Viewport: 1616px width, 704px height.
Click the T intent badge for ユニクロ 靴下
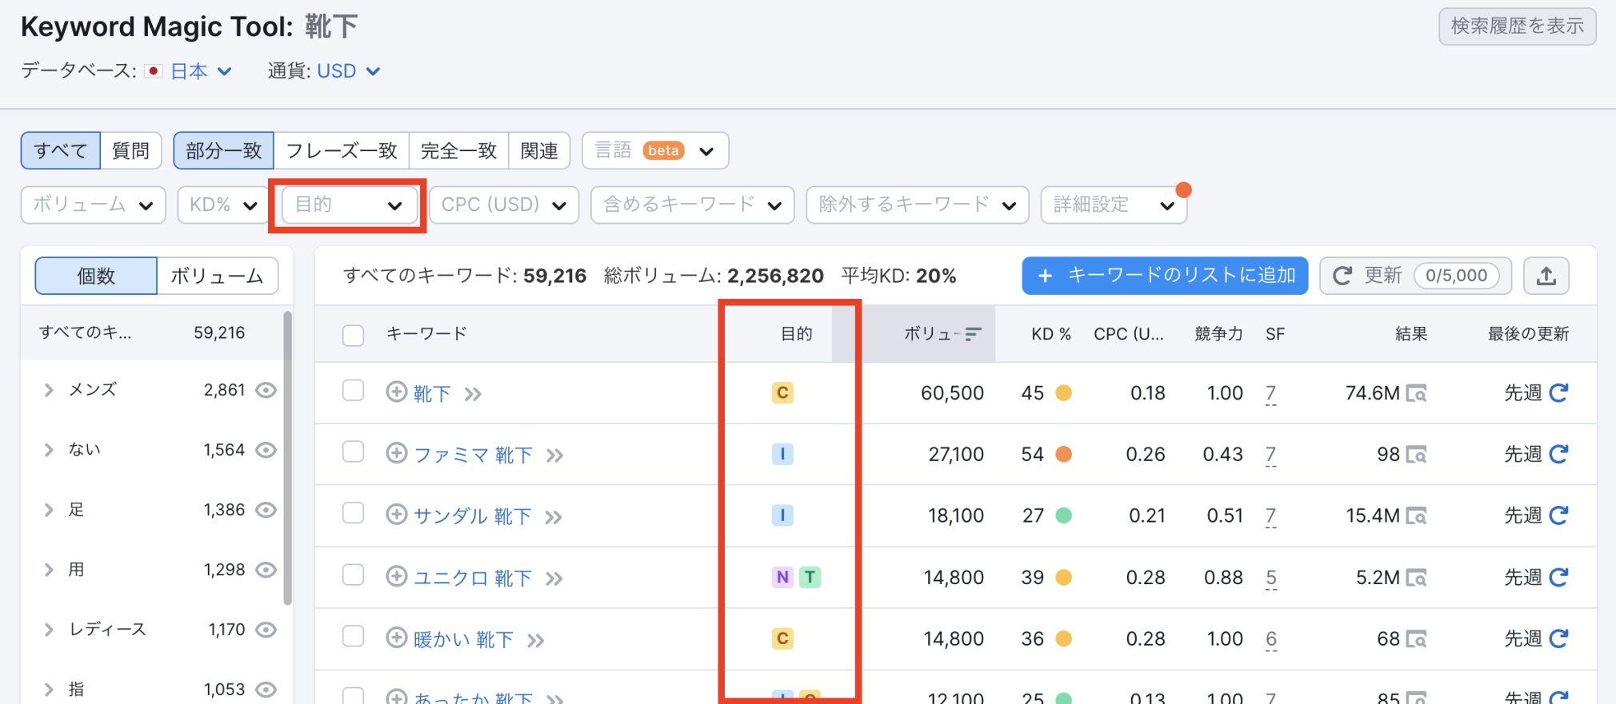[810, 577]
